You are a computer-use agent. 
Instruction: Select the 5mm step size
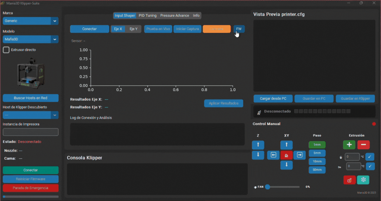click(317, 153)
